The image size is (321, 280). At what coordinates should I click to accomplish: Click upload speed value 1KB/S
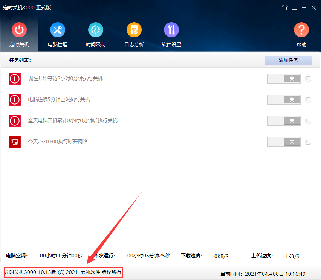coord(292,256)
